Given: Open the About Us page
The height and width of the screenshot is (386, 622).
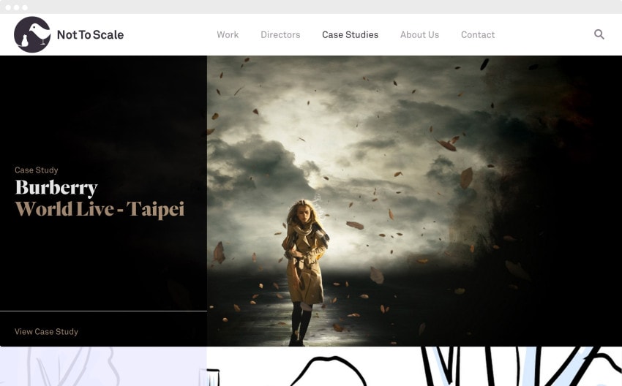Looking at the screenshot, I should [420, 35].
